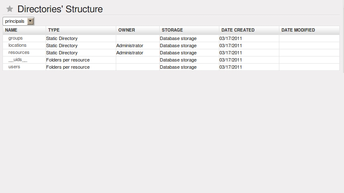This screenshot has width=344, height=193.
Task: Click Folders per resource in users row
Action: [68, 67]
